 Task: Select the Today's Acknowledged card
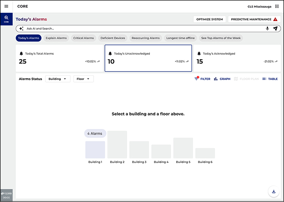tap(237, 58)
